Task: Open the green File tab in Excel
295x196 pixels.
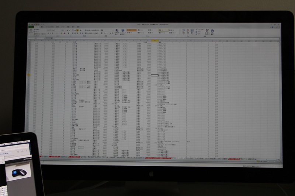Action: click(x=31, y=27)
